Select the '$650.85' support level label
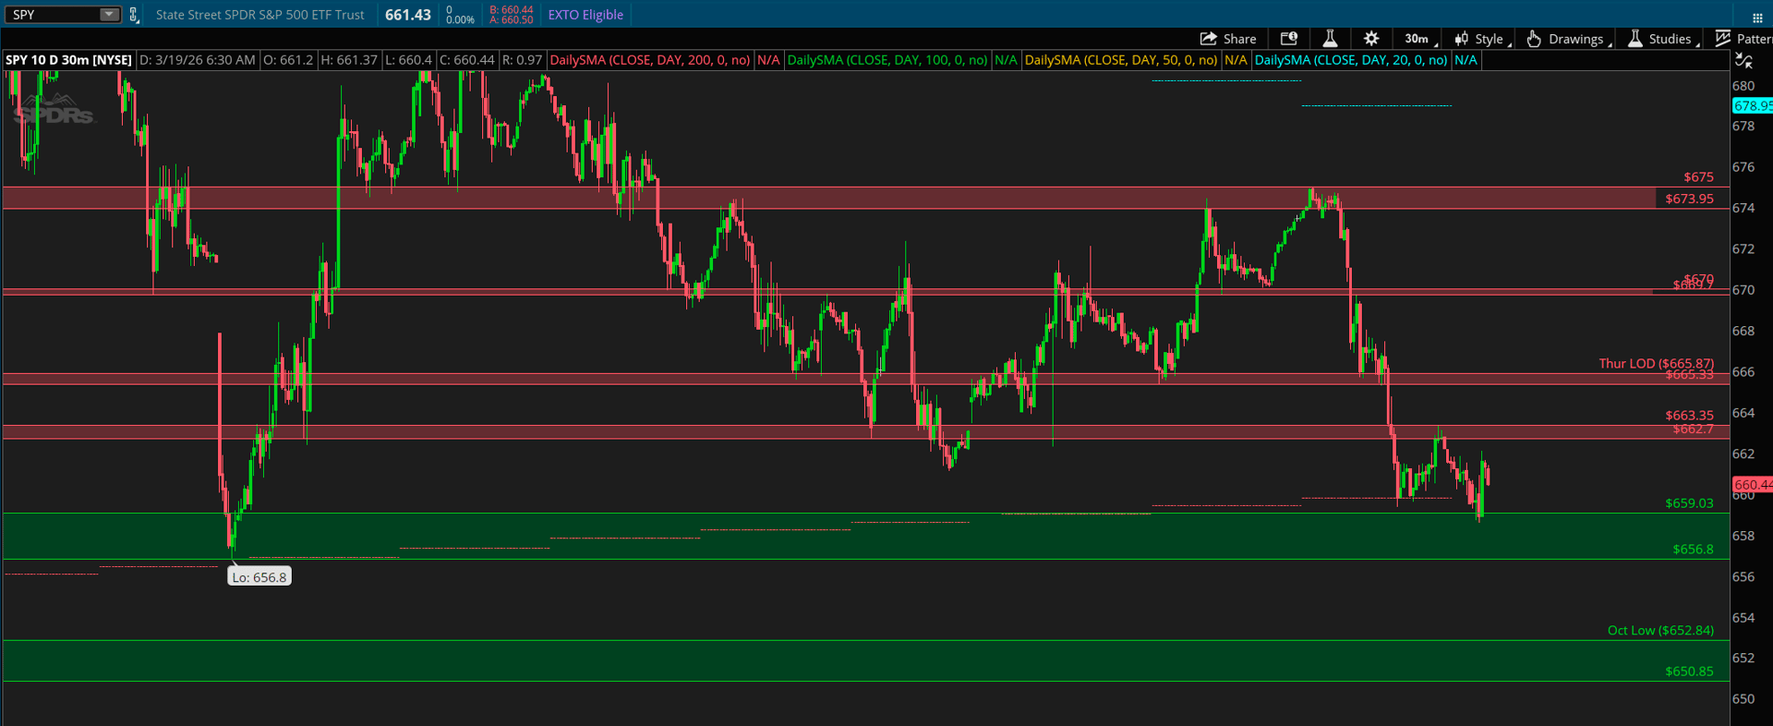This screenshot has height=726, width=1773. (x=1689, y=672)
